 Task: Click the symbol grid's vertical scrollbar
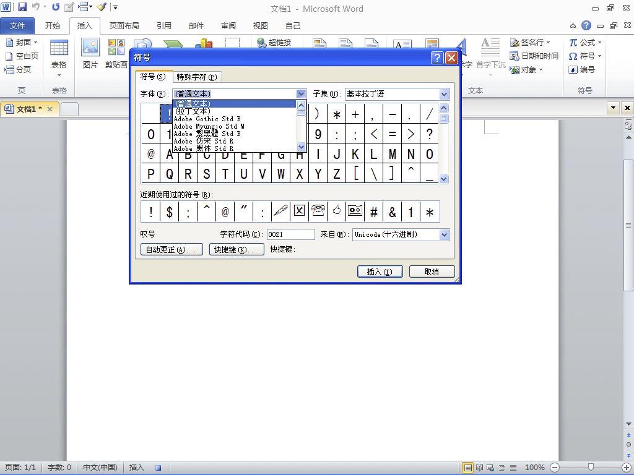[443, 143]
